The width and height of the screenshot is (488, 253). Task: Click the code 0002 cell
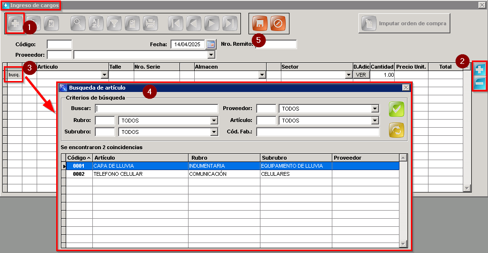click(79, 174)
